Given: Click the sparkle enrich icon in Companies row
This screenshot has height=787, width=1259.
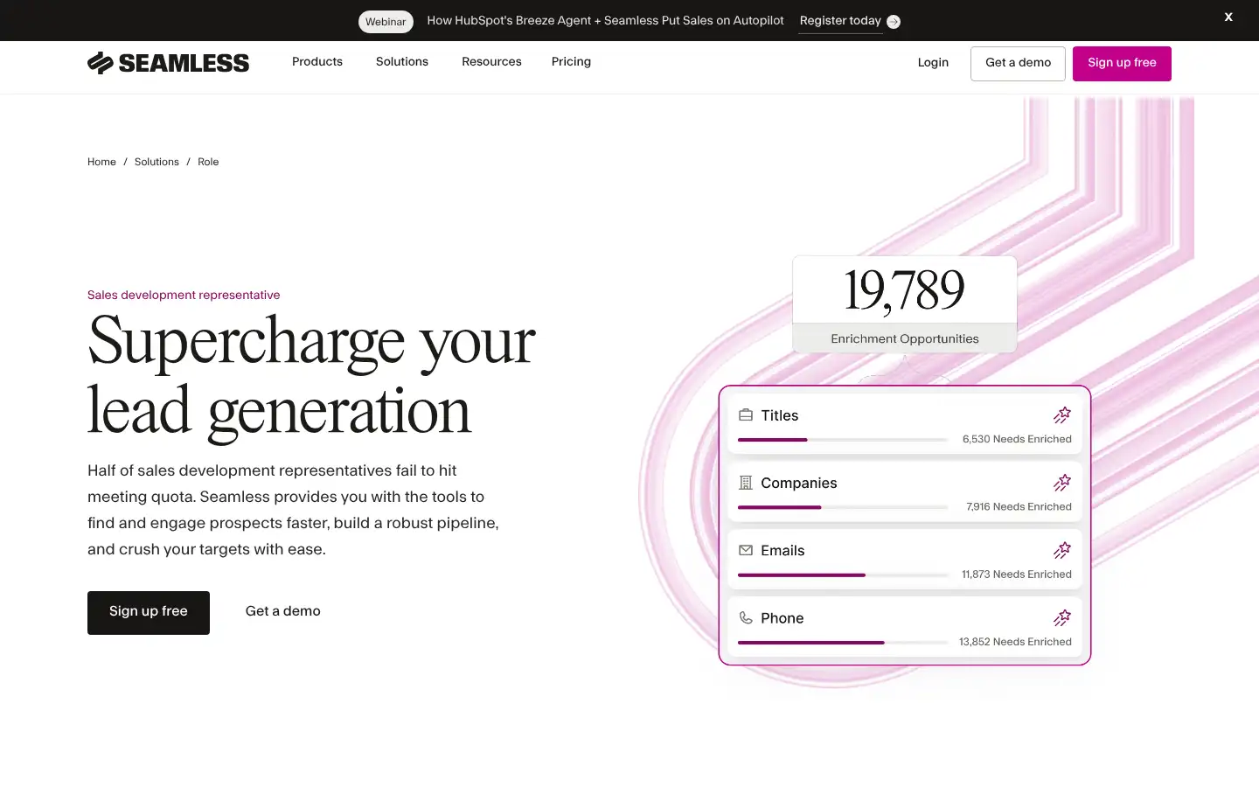Looking at the screenshot, I should [x=1062, y=482].
